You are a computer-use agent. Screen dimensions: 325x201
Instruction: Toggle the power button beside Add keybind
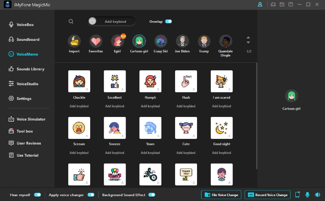(92, 21)
